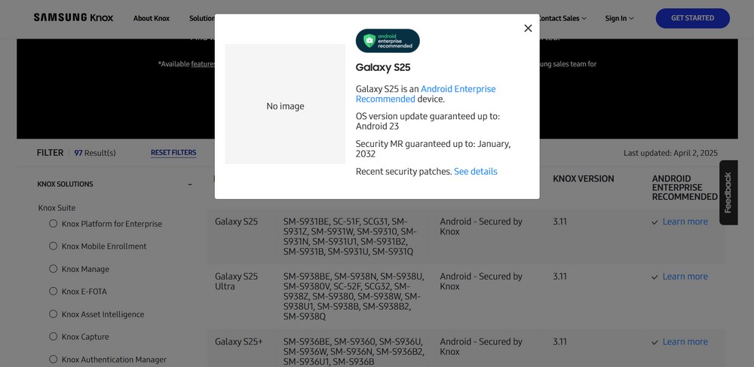Viewport: 754px width, 367px height.
Task: Click the Galaxy S25 Ultra device name cell
Action: [x=236, y=281]
